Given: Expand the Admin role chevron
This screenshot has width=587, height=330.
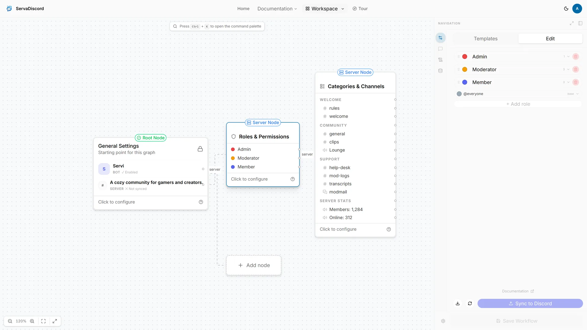Looking at the screenshot, I should coord(568,57).
